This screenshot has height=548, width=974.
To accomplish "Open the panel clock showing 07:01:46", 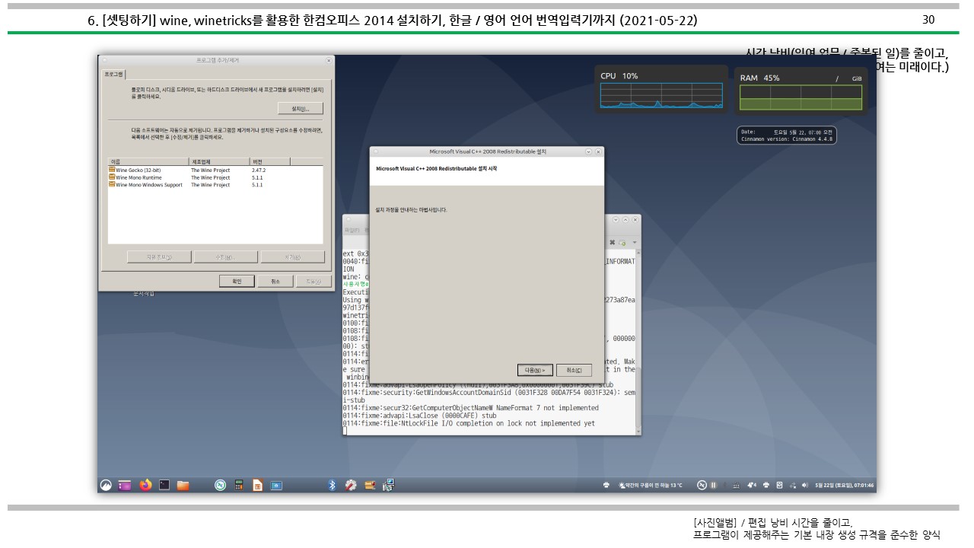I will (x=845, y=485).
